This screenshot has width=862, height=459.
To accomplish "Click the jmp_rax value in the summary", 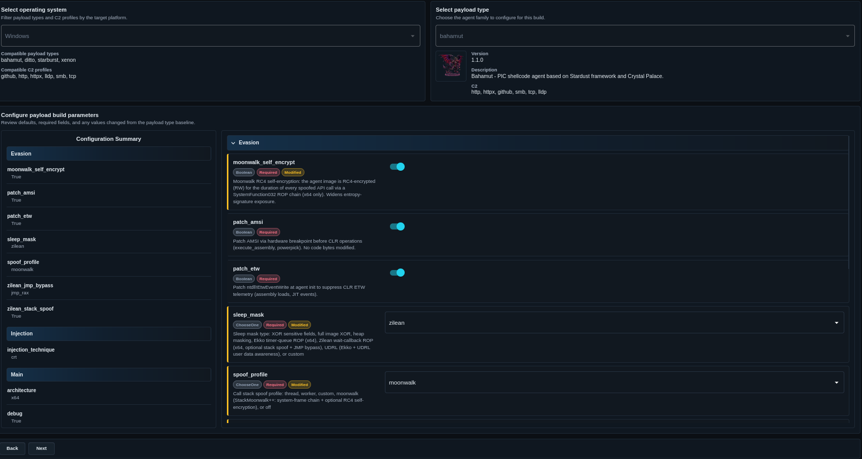I will [20, 293].
